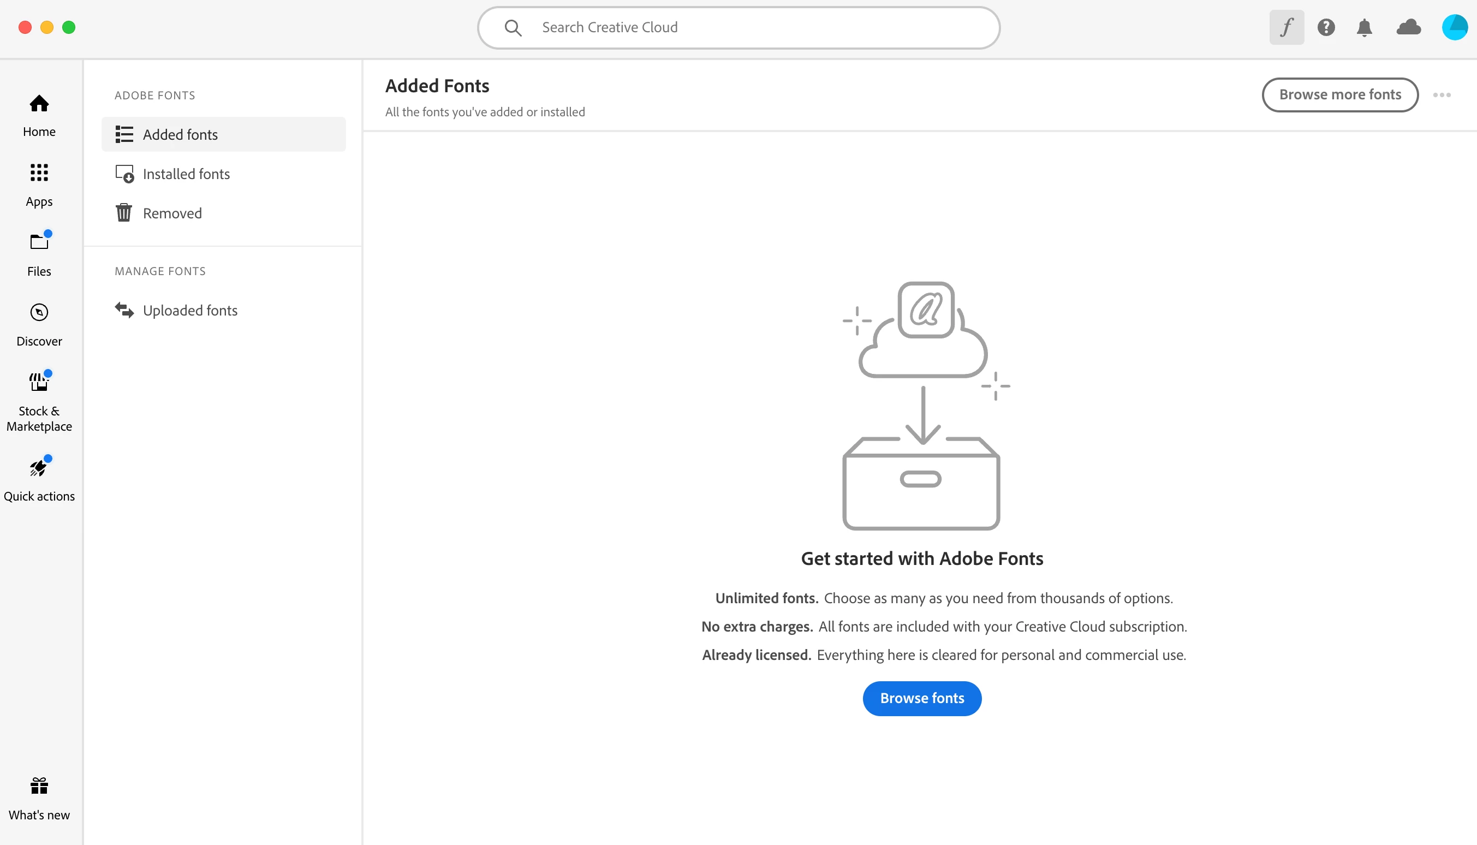Open Uploaded fonts under Manage Fonts
This screenshot has width=1477, height=845.
pyautogui.click(x=190, y=311)
